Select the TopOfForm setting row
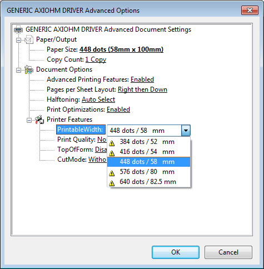The width and height of the screenshot is (264, 269). click(x=82, y=150)
